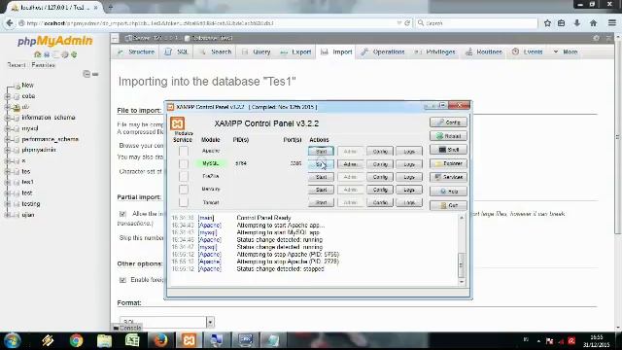The width and height of the screenshot is (622, 350).
Task: Select the ujian database name
Action: 28,215
